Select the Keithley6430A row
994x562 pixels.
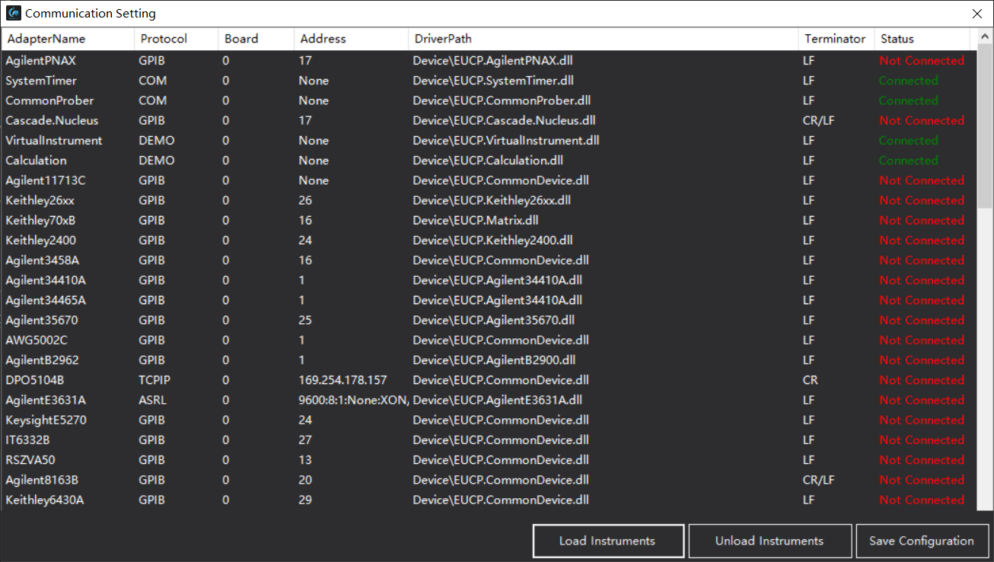[44, 500]
